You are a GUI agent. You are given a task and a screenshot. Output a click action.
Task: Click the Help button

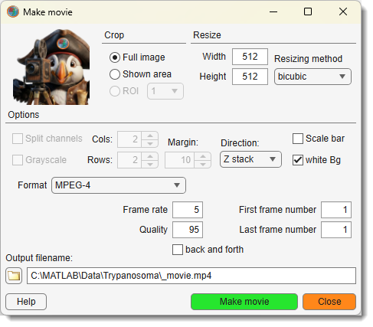26,302
